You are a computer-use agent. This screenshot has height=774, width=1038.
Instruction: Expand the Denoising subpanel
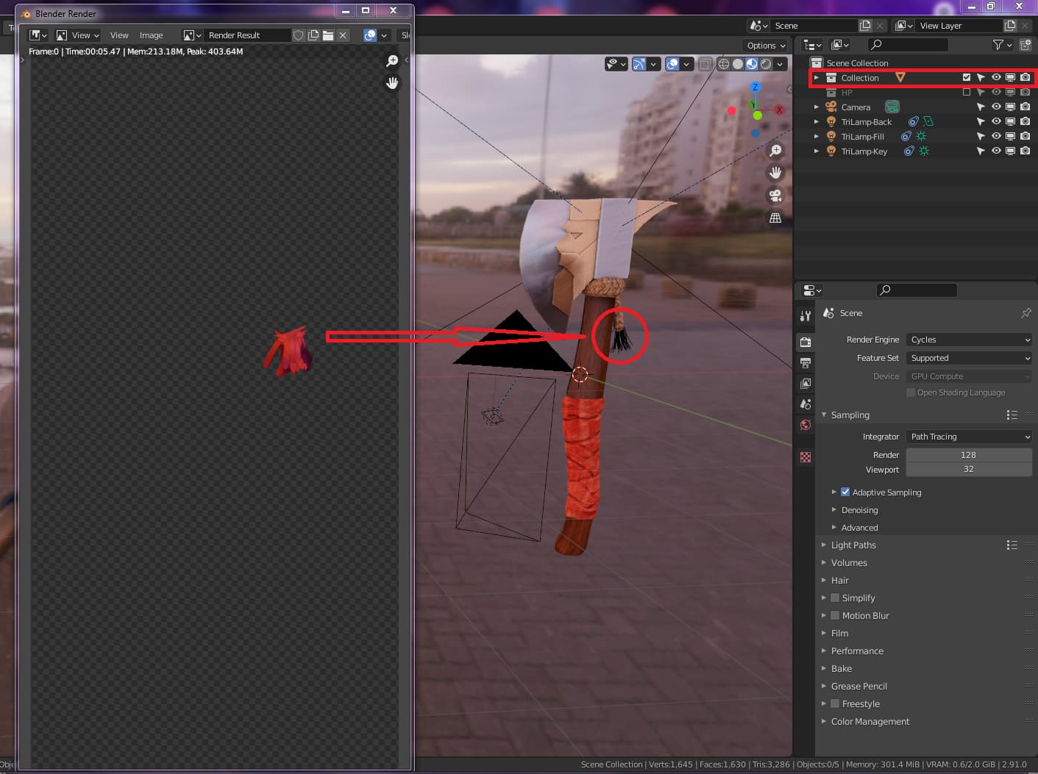click(x=859, y=509)
